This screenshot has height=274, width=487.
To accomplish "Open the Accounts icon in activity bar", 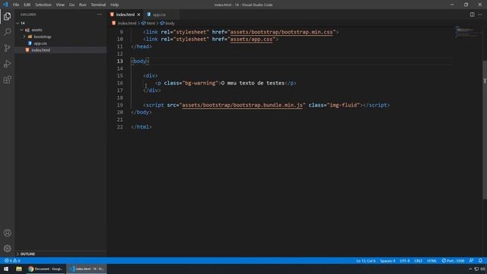I will pyautogui.click(x=7, y=233).
